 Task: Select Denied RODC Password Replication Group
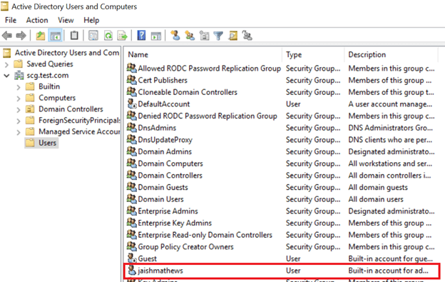coord(208,116)
